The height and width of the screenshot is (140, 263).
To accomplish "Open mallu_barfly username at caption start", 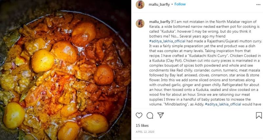I will (160, 22).
